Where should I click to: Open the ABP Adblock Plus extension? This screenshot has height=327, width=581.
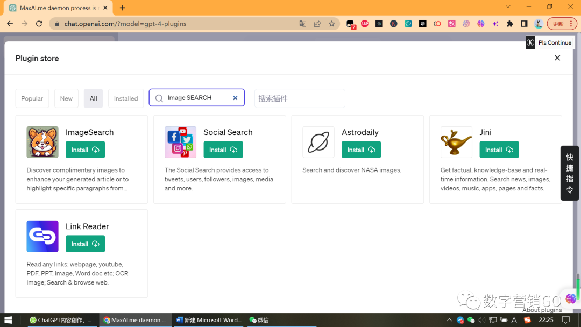(365, 24)
